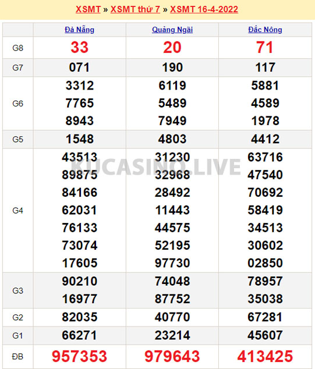
Task: Click Quảng Ngãi G2 number 40770
Action: click(x=172, y=317)
